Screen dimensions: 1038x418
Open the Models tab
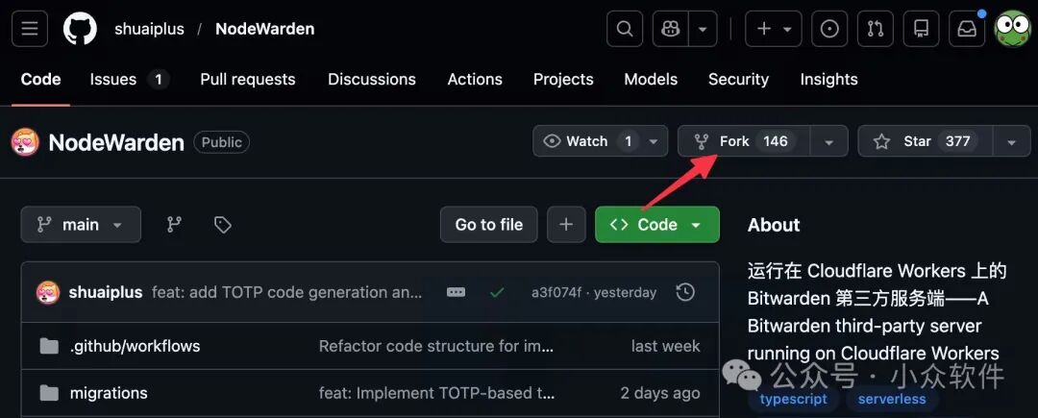[x=651, y=80]
